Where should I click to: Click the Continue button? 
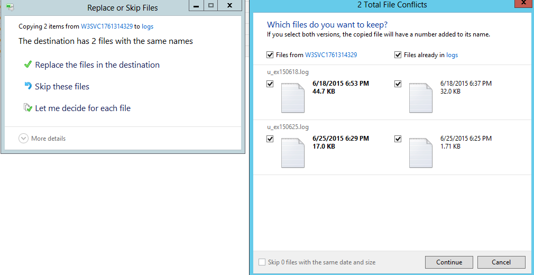[x=449, y=262]
